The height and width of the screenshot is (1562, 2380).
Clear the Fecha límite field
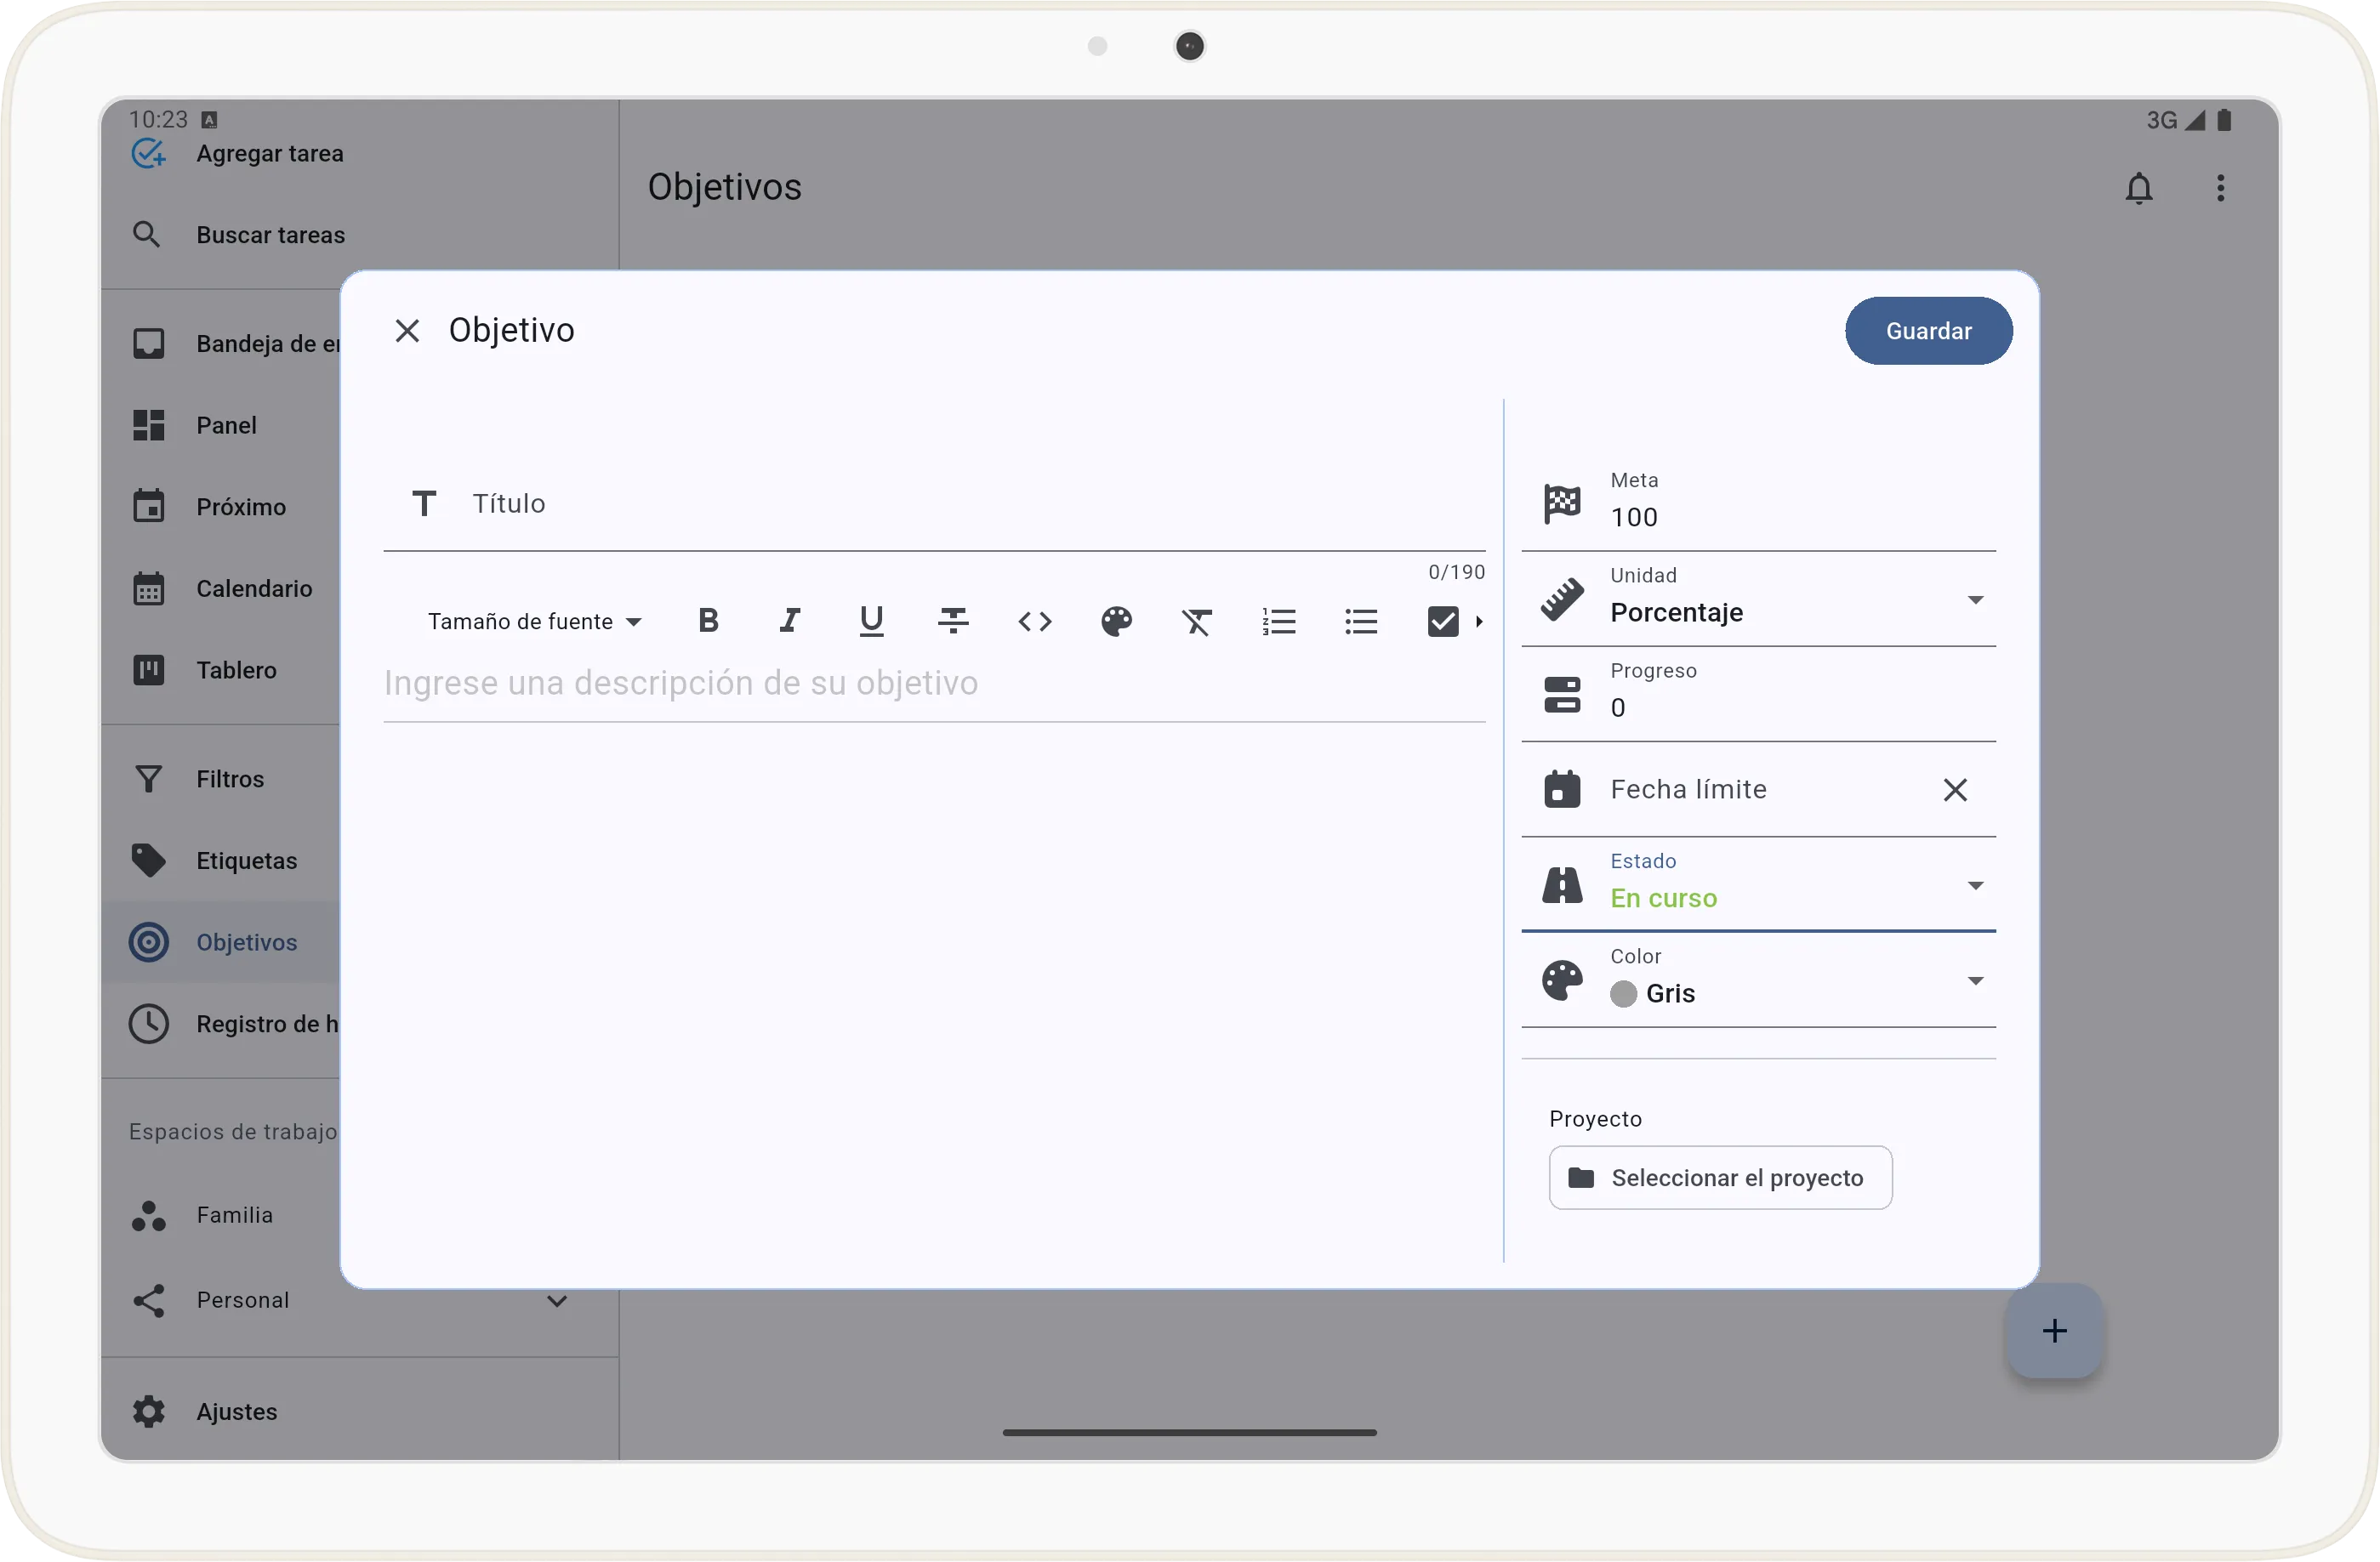click(1954, 789)
